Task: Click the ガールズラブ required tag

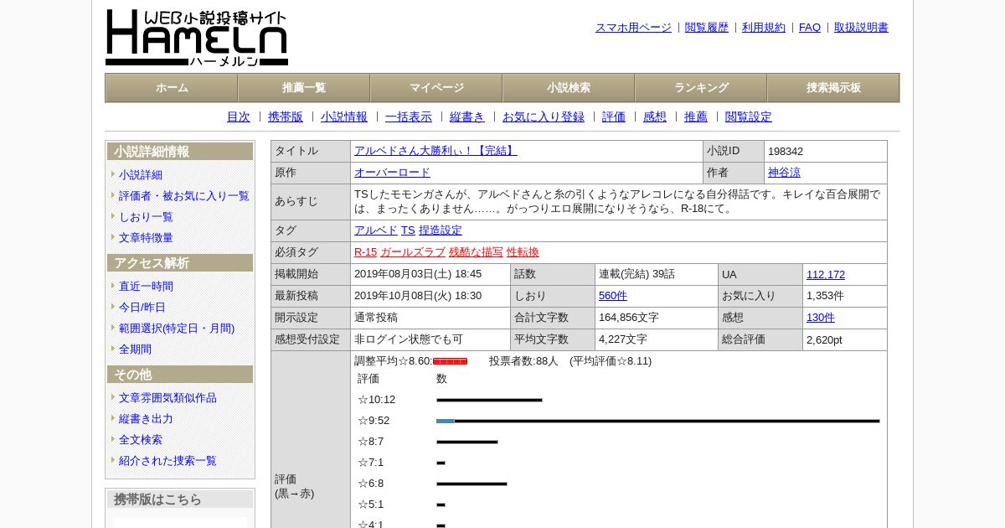Action: (x=413, y=252)
